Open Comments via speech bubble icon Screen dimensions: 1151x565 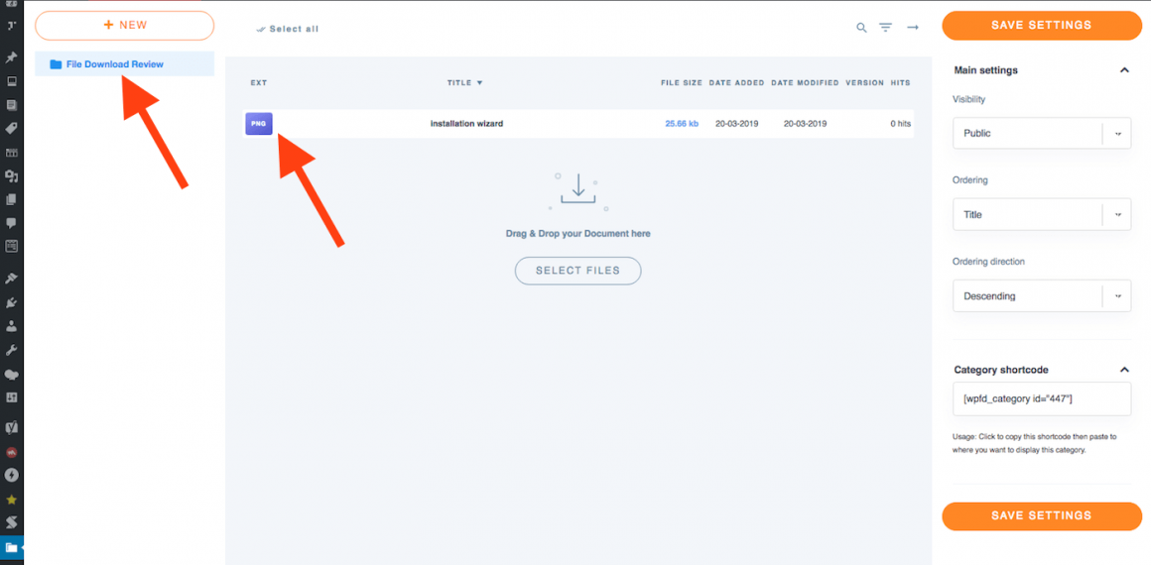point(11,223)
